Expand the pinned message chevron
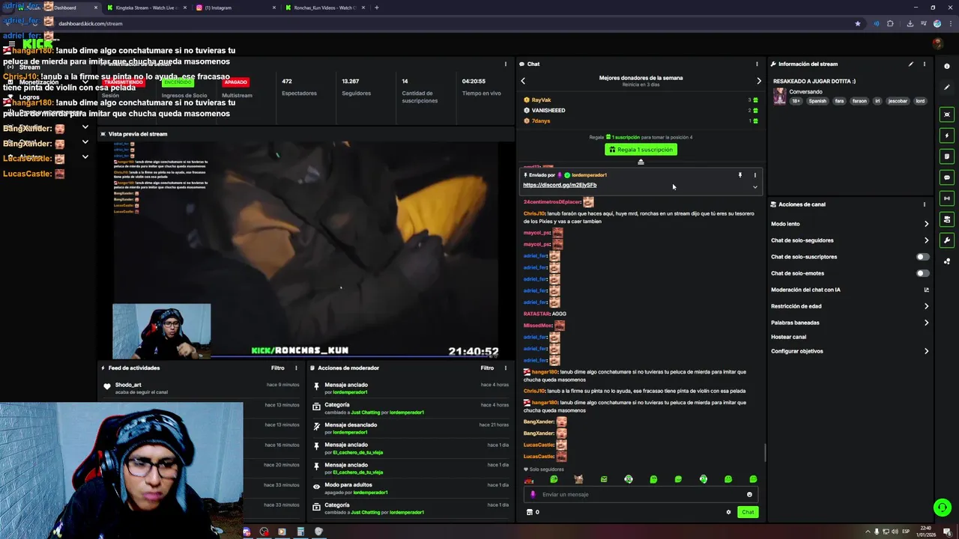This screenshot has width=959, height=539. pos(754,187)
